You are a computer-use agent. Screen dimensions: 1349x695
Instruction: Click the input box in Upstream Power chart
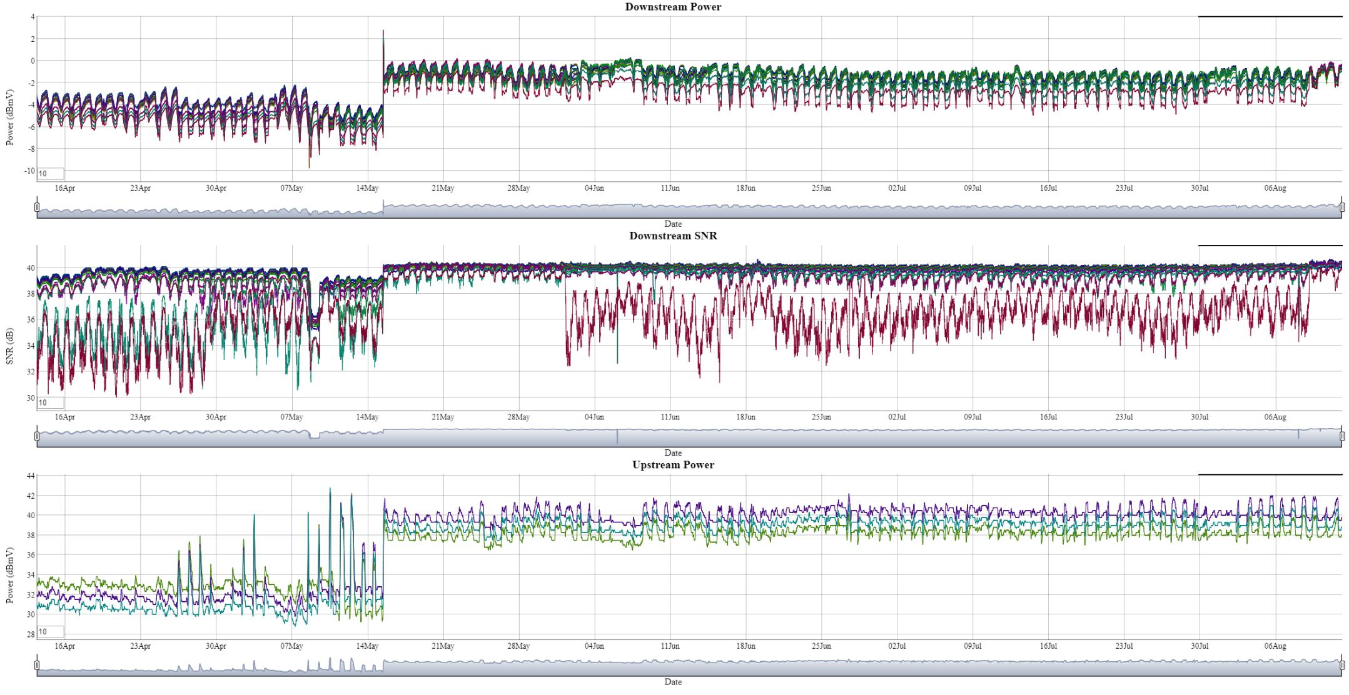(x=50, y=632)
